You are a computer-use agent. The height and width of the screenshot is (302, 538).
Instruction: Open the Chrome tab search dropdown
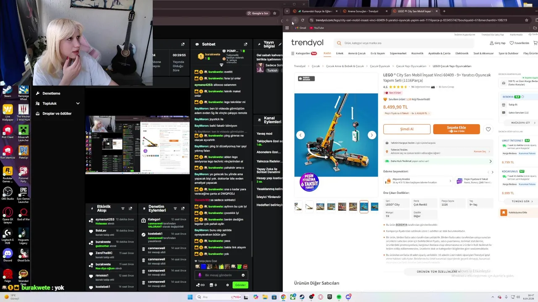point(287,11)
